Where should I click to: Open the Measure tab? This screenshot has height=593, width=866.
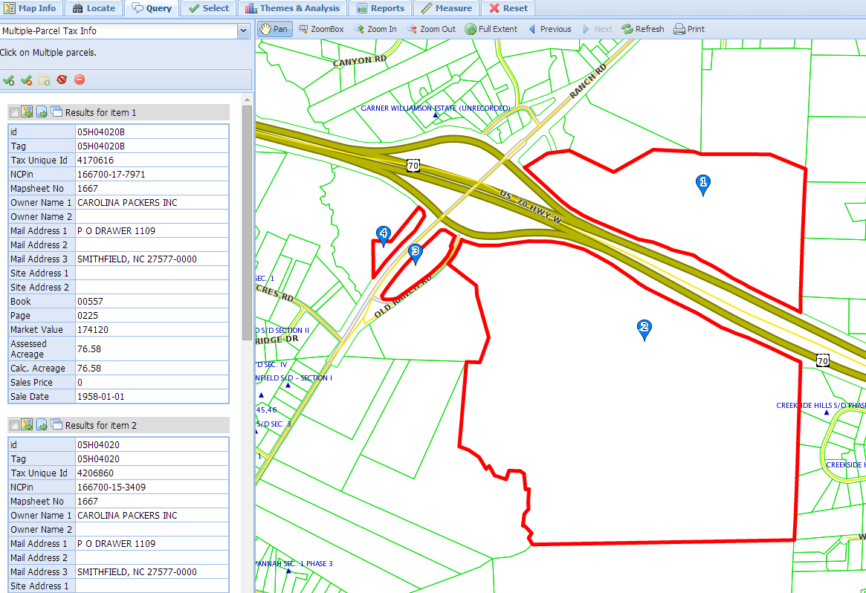click(446, 8)
